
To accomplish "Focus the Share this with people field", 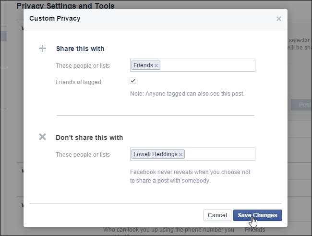I will coord(206,65).
